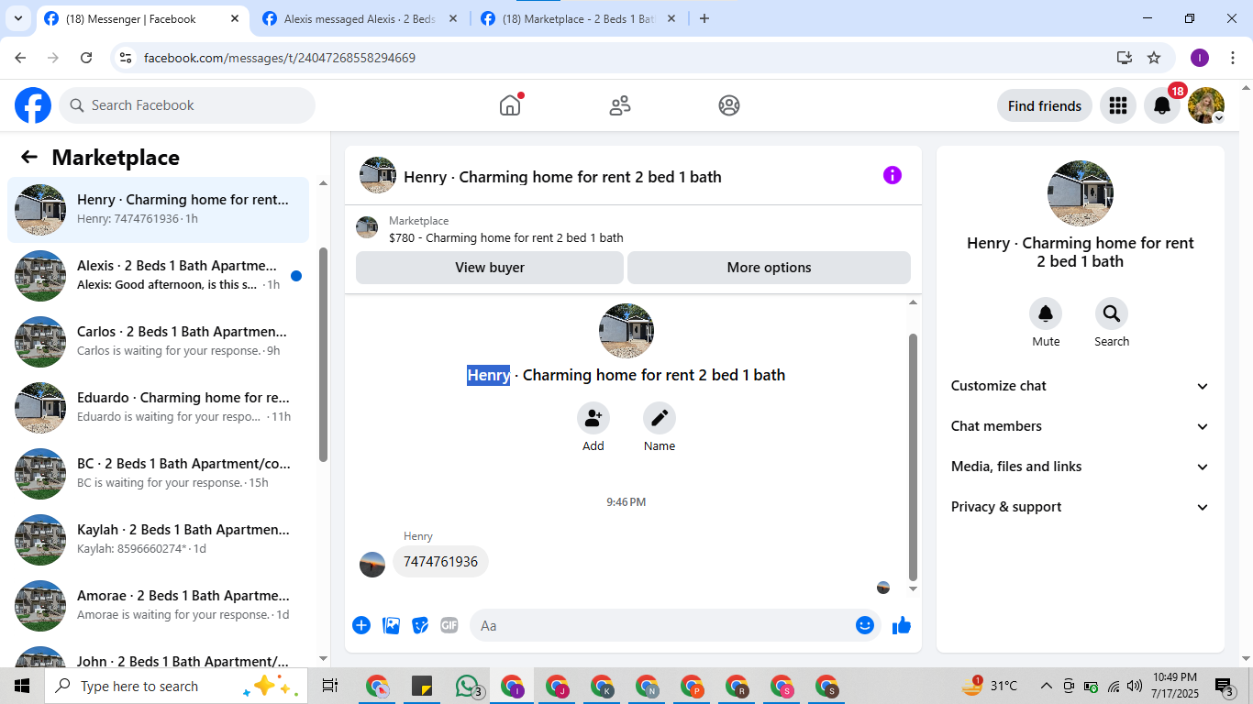This screenshot has width=1253, height=704.
Task: Open the Windows Start menu
Action: pos(22,686)
